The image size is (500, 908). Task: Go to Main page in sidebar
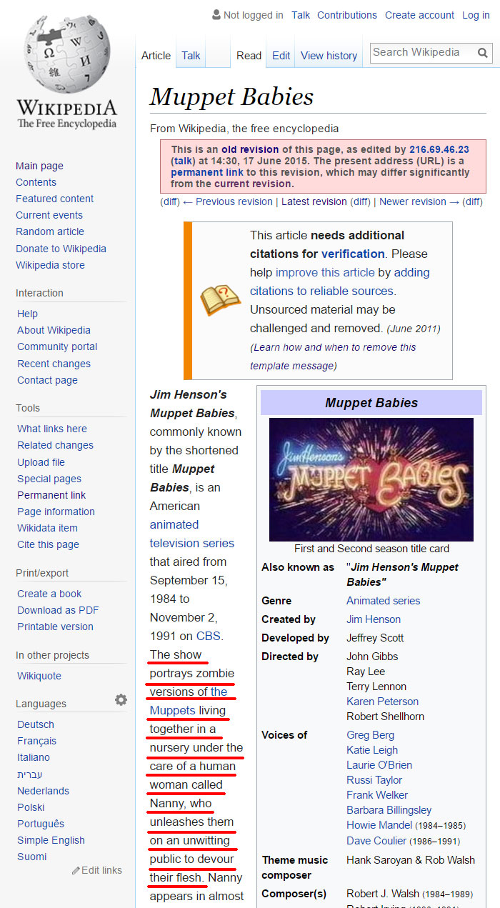coord(39,166)
